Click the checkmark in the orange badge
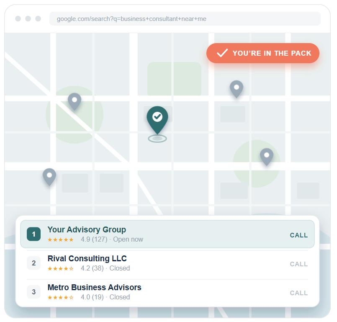 pos(222,53)
